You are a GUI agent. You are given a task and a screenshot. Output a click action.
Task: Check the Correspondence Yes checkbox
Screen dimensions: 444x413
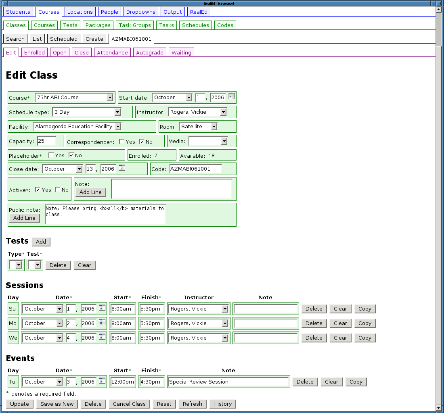coord(122,142)
